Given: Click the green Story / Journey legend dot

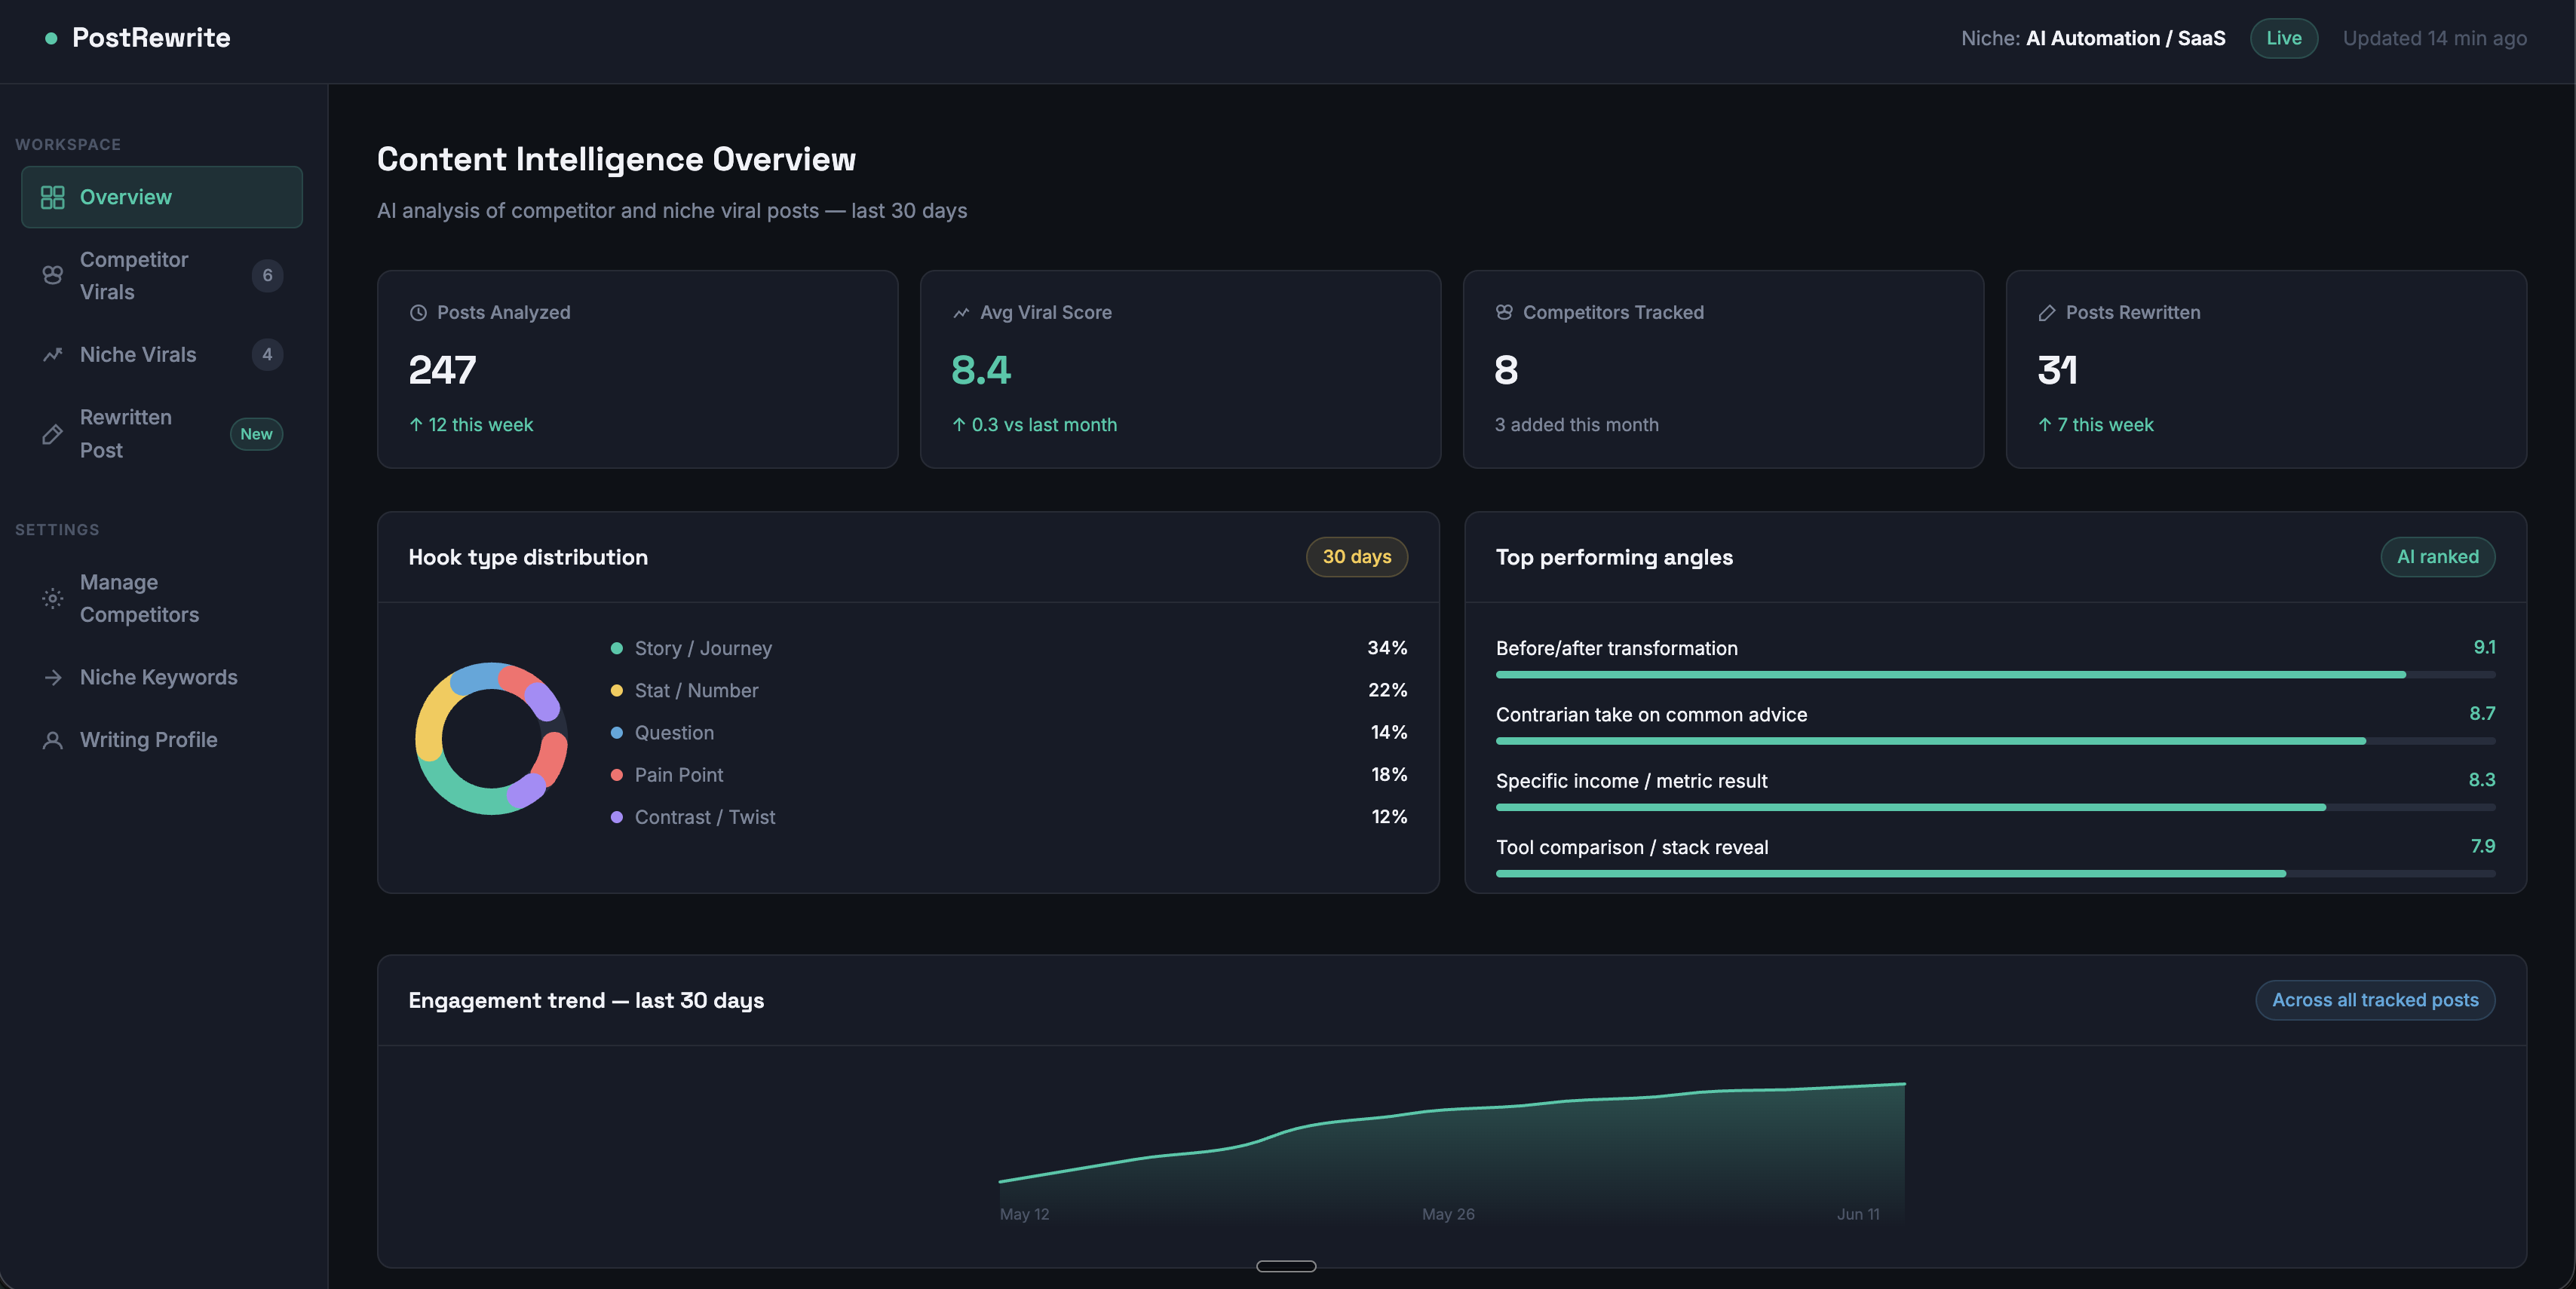Looking at the screenshot, I should click(617, 648).
